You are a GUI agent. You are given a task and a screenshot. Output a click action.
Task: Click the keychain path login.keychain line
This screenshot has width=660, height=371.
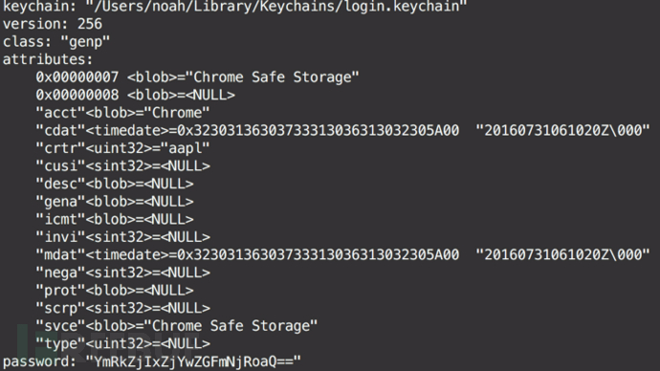pyautogui.click(x=235, y=7)
